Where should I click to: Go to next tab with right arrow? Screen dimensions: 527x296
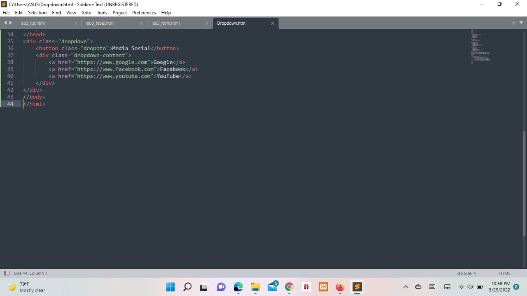(x=11, y=23)
